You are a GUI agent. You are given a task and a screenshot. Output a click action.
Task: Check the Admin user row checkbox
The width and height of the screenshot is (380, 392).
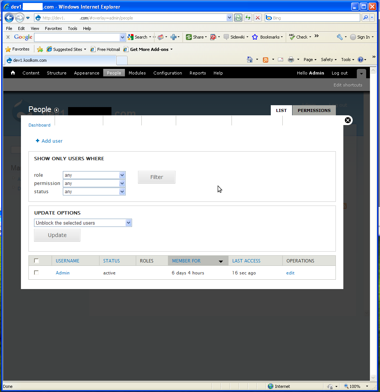(36, 273)
